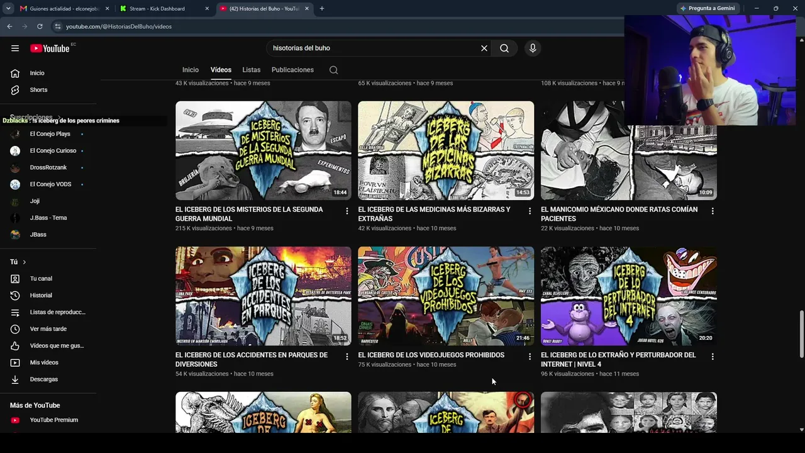This screenshot has height=453, width=805.
Task: Open title EL ICEBERG DE LOS VIDEOJUEGOS PROHIBIDOS
Action: pyautogui.click(x=431, y=355)
